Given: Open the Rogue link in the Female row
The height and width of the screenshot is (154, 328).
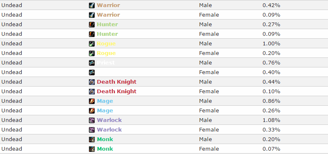Looking at the screenshot, I should click(x=106, y=53).
